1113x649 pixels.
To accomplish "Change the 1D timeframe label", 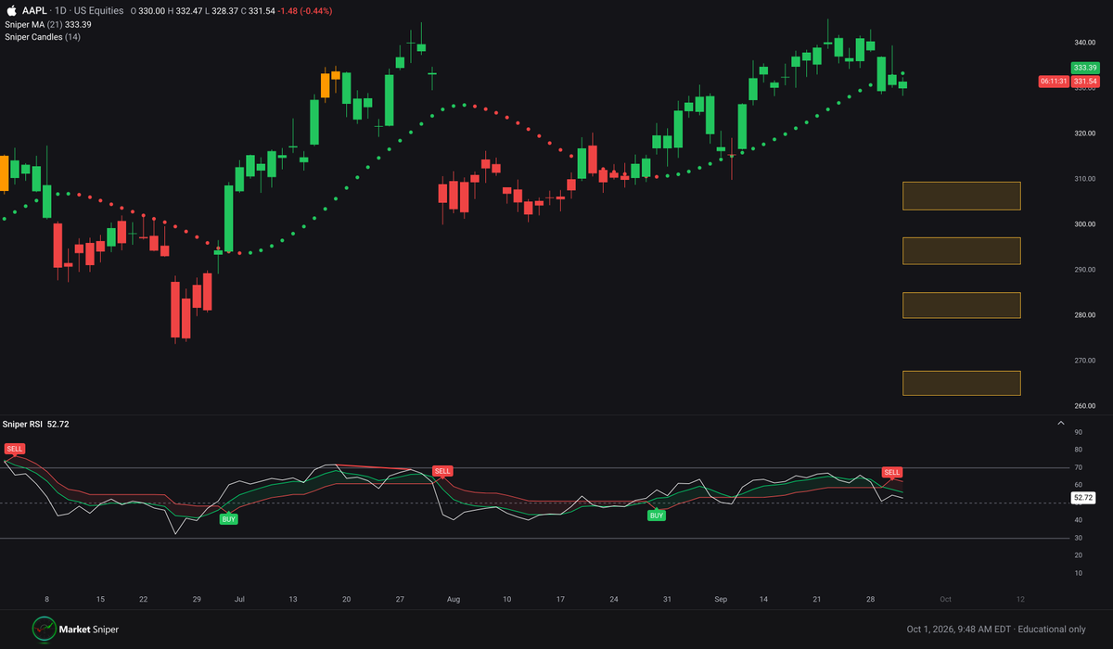I will pos(59,11).
